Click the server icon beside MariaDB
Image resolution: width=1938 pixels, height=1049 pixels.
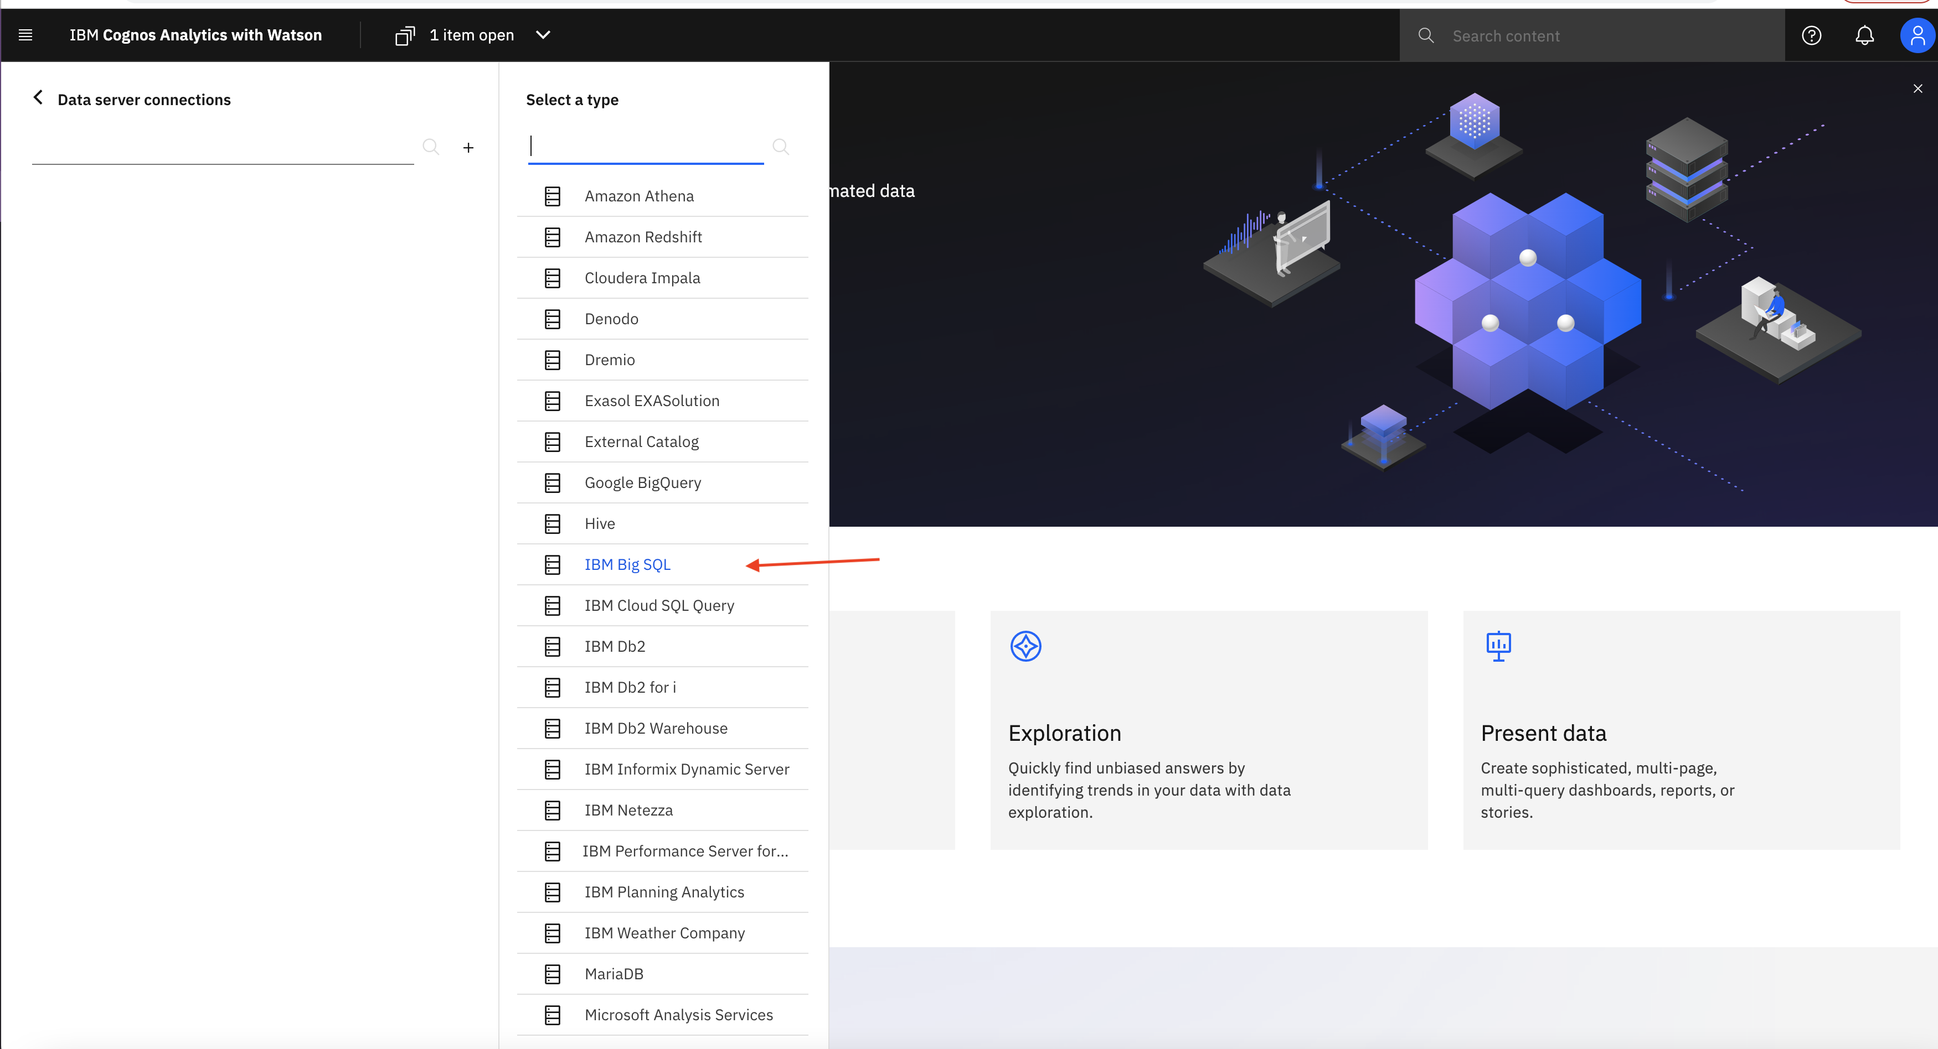[x=552, y=974]
